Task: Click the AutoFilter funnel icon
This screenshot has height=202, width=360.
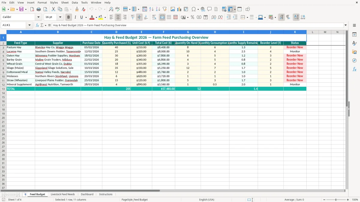Action: (x=165, y=9)
